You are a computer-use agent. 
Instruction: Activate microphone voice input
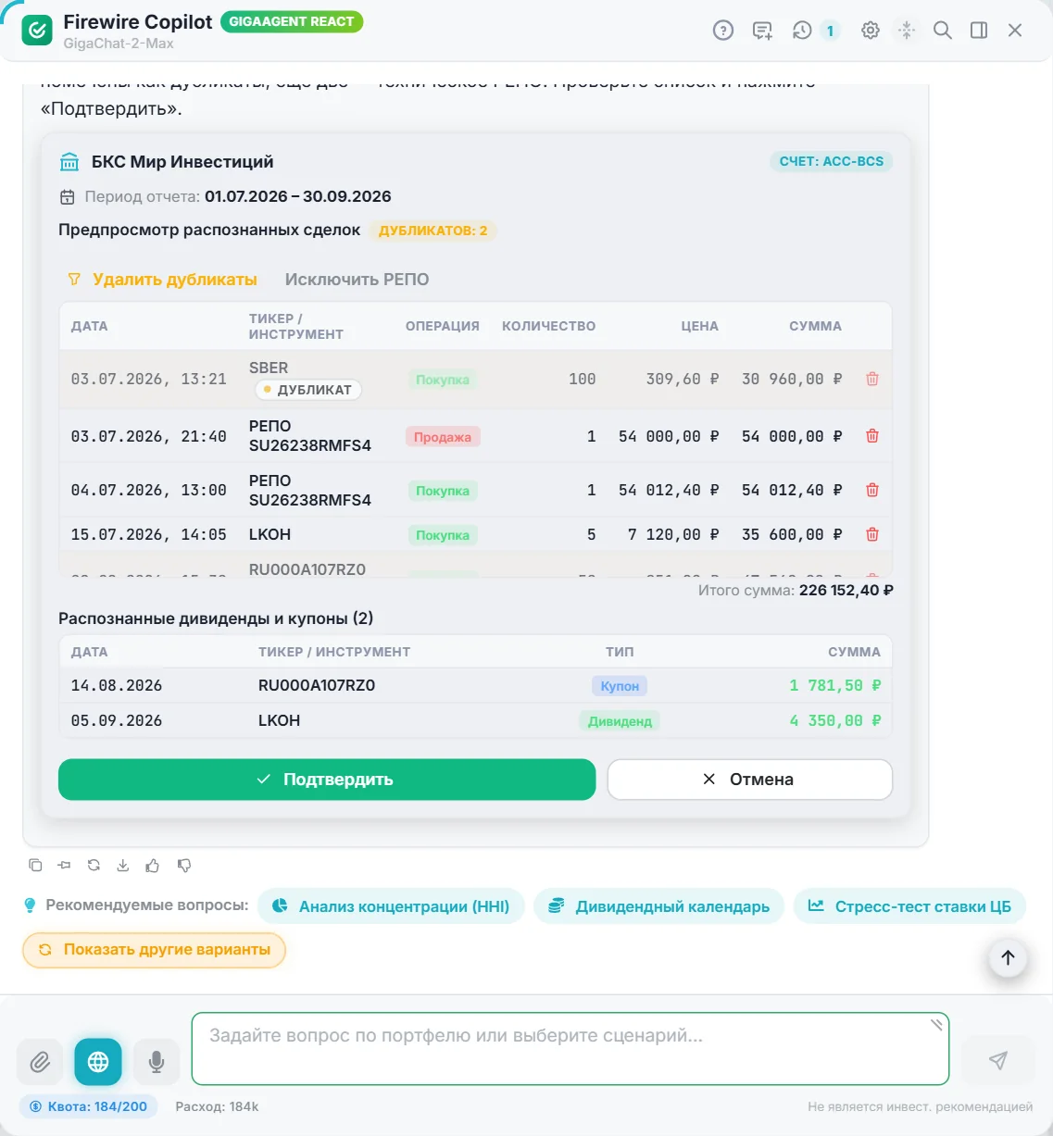[157, 1061]
